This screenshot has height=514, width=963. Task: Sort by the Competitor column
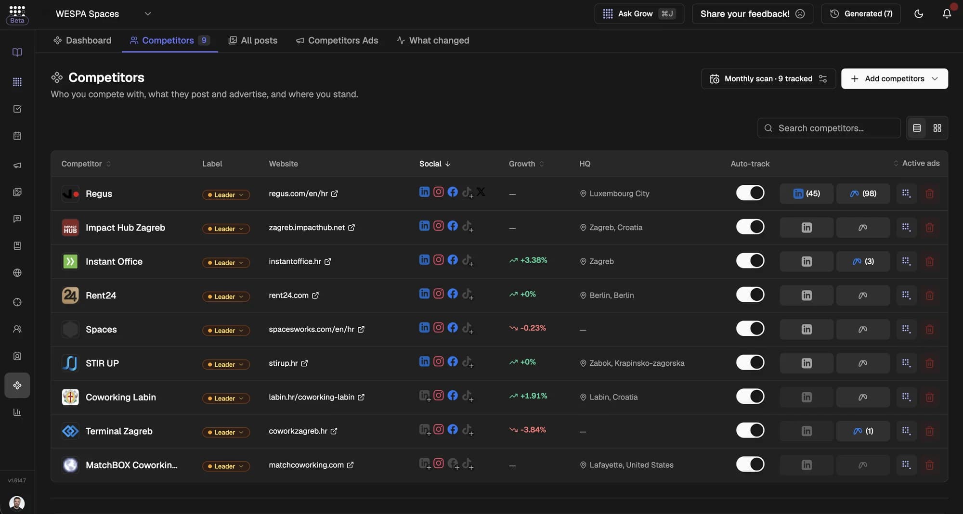click(86, 164)
